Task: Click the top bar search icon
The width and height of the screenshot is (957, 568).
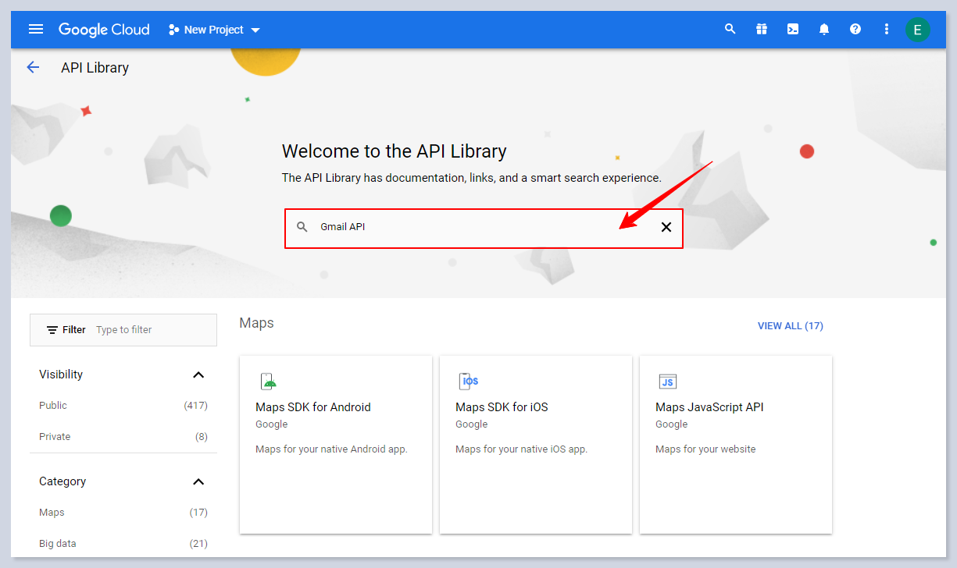Action: (x=730, y=29)
